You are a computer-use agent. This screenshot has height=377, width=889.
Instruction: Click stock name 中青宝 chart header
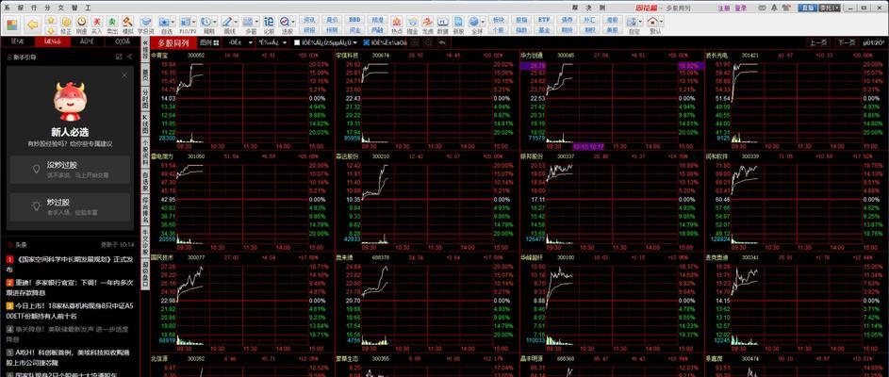click(159, 56)
